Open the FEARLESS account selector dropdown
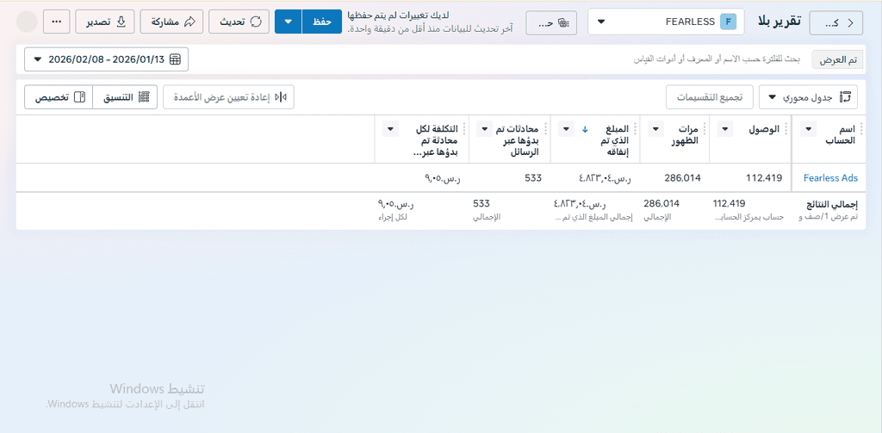Screen dimensions: 882x433 (667, 22)
